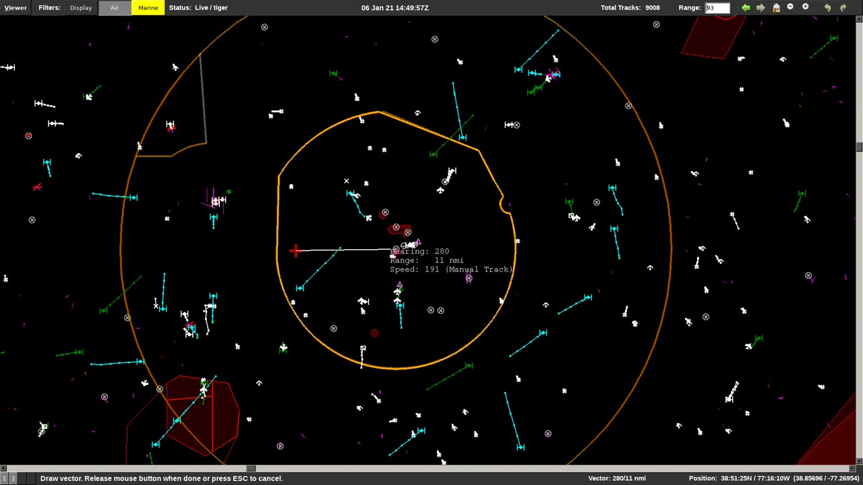Click the 'Speed: 191 (Manual Track)' readout

point(452,269)
